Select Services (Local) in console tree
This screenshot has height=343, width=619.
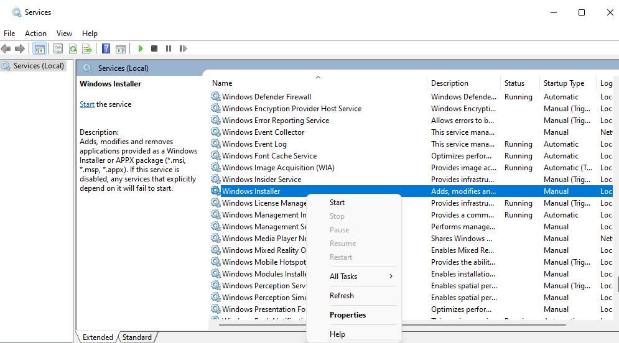point(39,66)
